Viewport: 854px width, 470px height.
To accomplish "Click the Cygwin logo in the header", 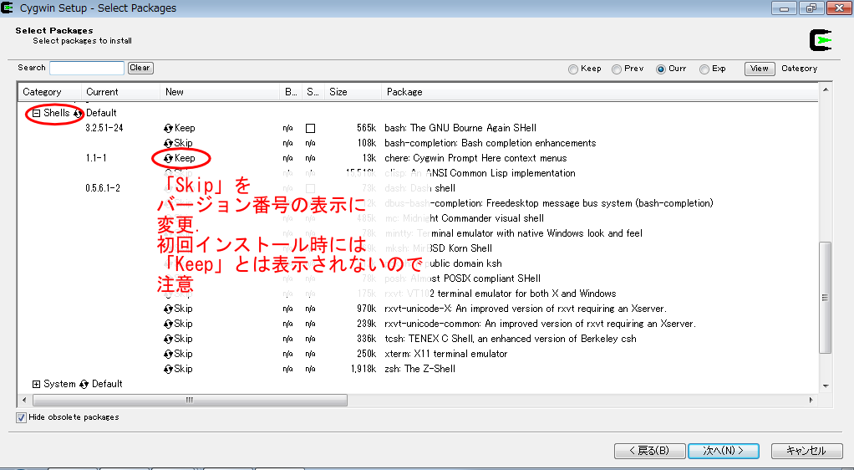I will click(821, 40).
